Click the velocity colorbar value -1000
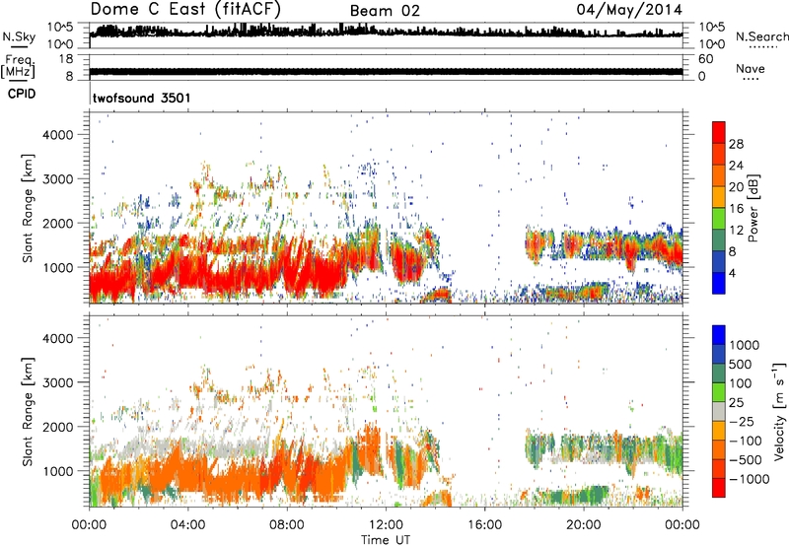 (x=749, y=479)
